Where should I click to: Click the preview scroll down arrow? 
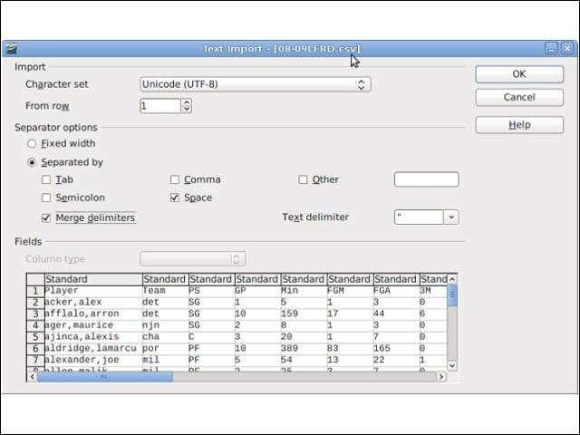pyautogui.click(x=452, y=365)
